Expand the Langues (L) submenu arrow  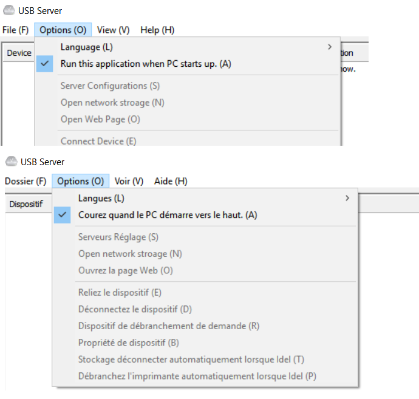coord(347,198)
